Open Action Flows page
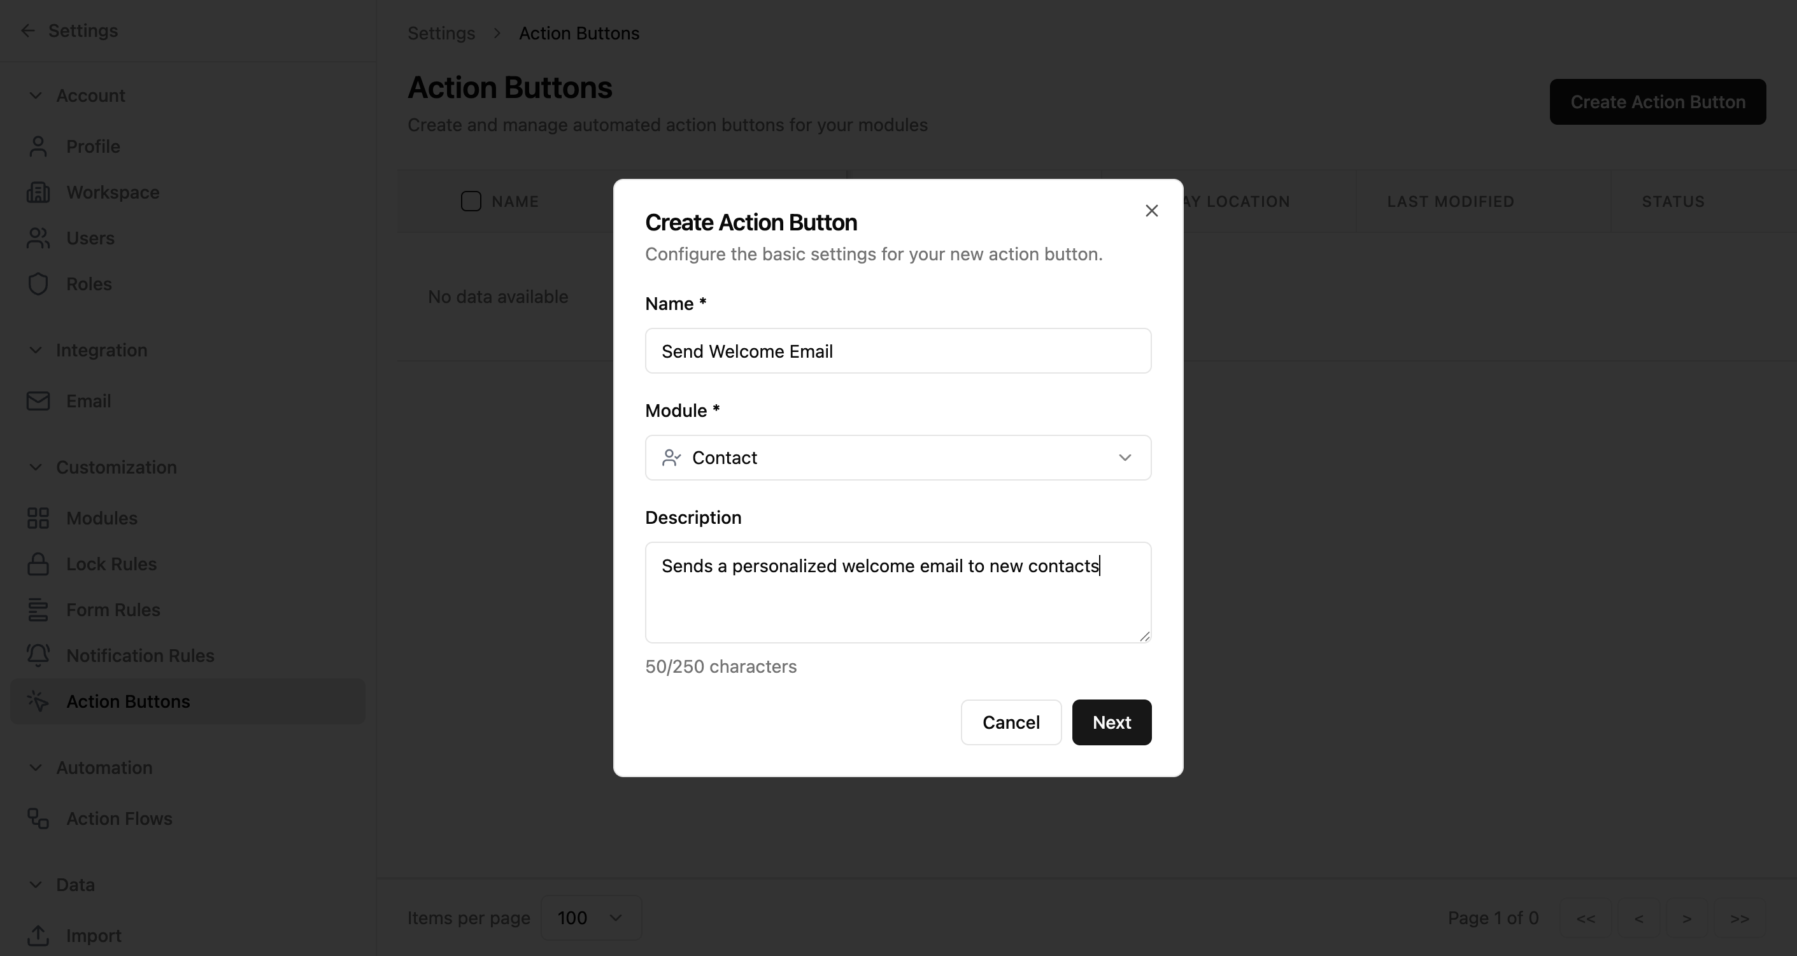 pyautogui.click(x=188, y=819)
